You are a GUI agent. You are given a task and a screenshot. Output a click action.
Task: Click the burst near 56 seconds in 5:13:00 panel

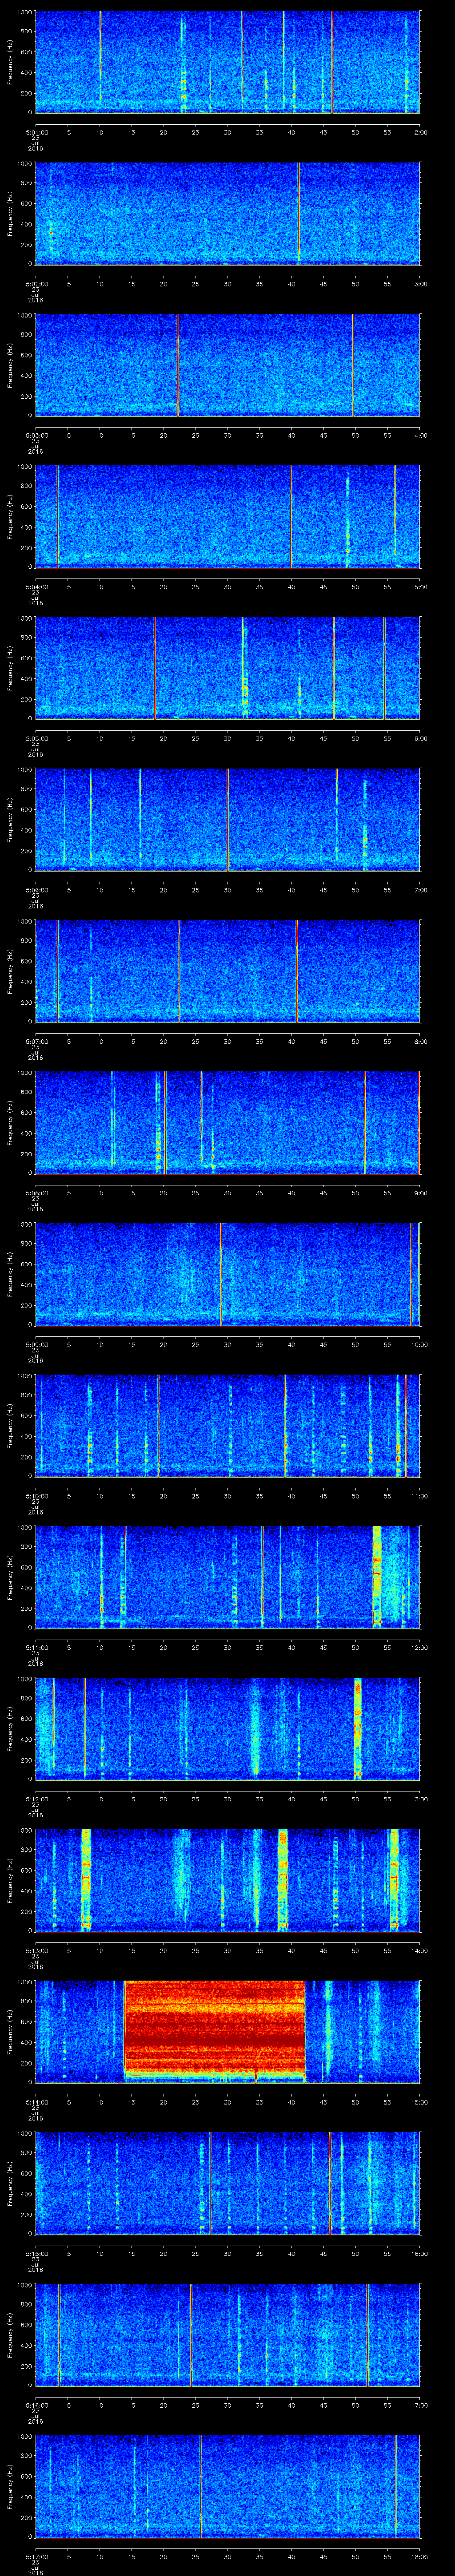(x=394, y=1880)
